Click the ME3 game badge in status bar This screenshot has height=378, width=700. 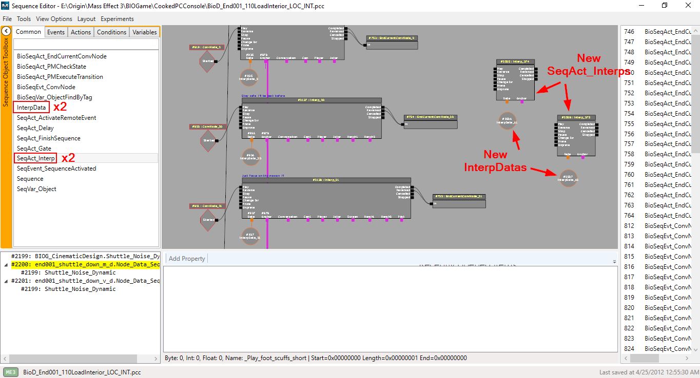click(x=11, y=372)
